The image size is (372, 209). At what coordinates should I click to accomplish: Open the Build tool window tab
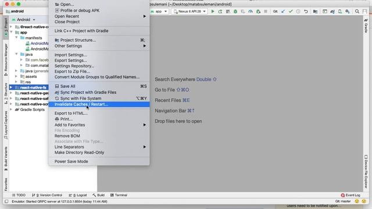pos(99,195)
